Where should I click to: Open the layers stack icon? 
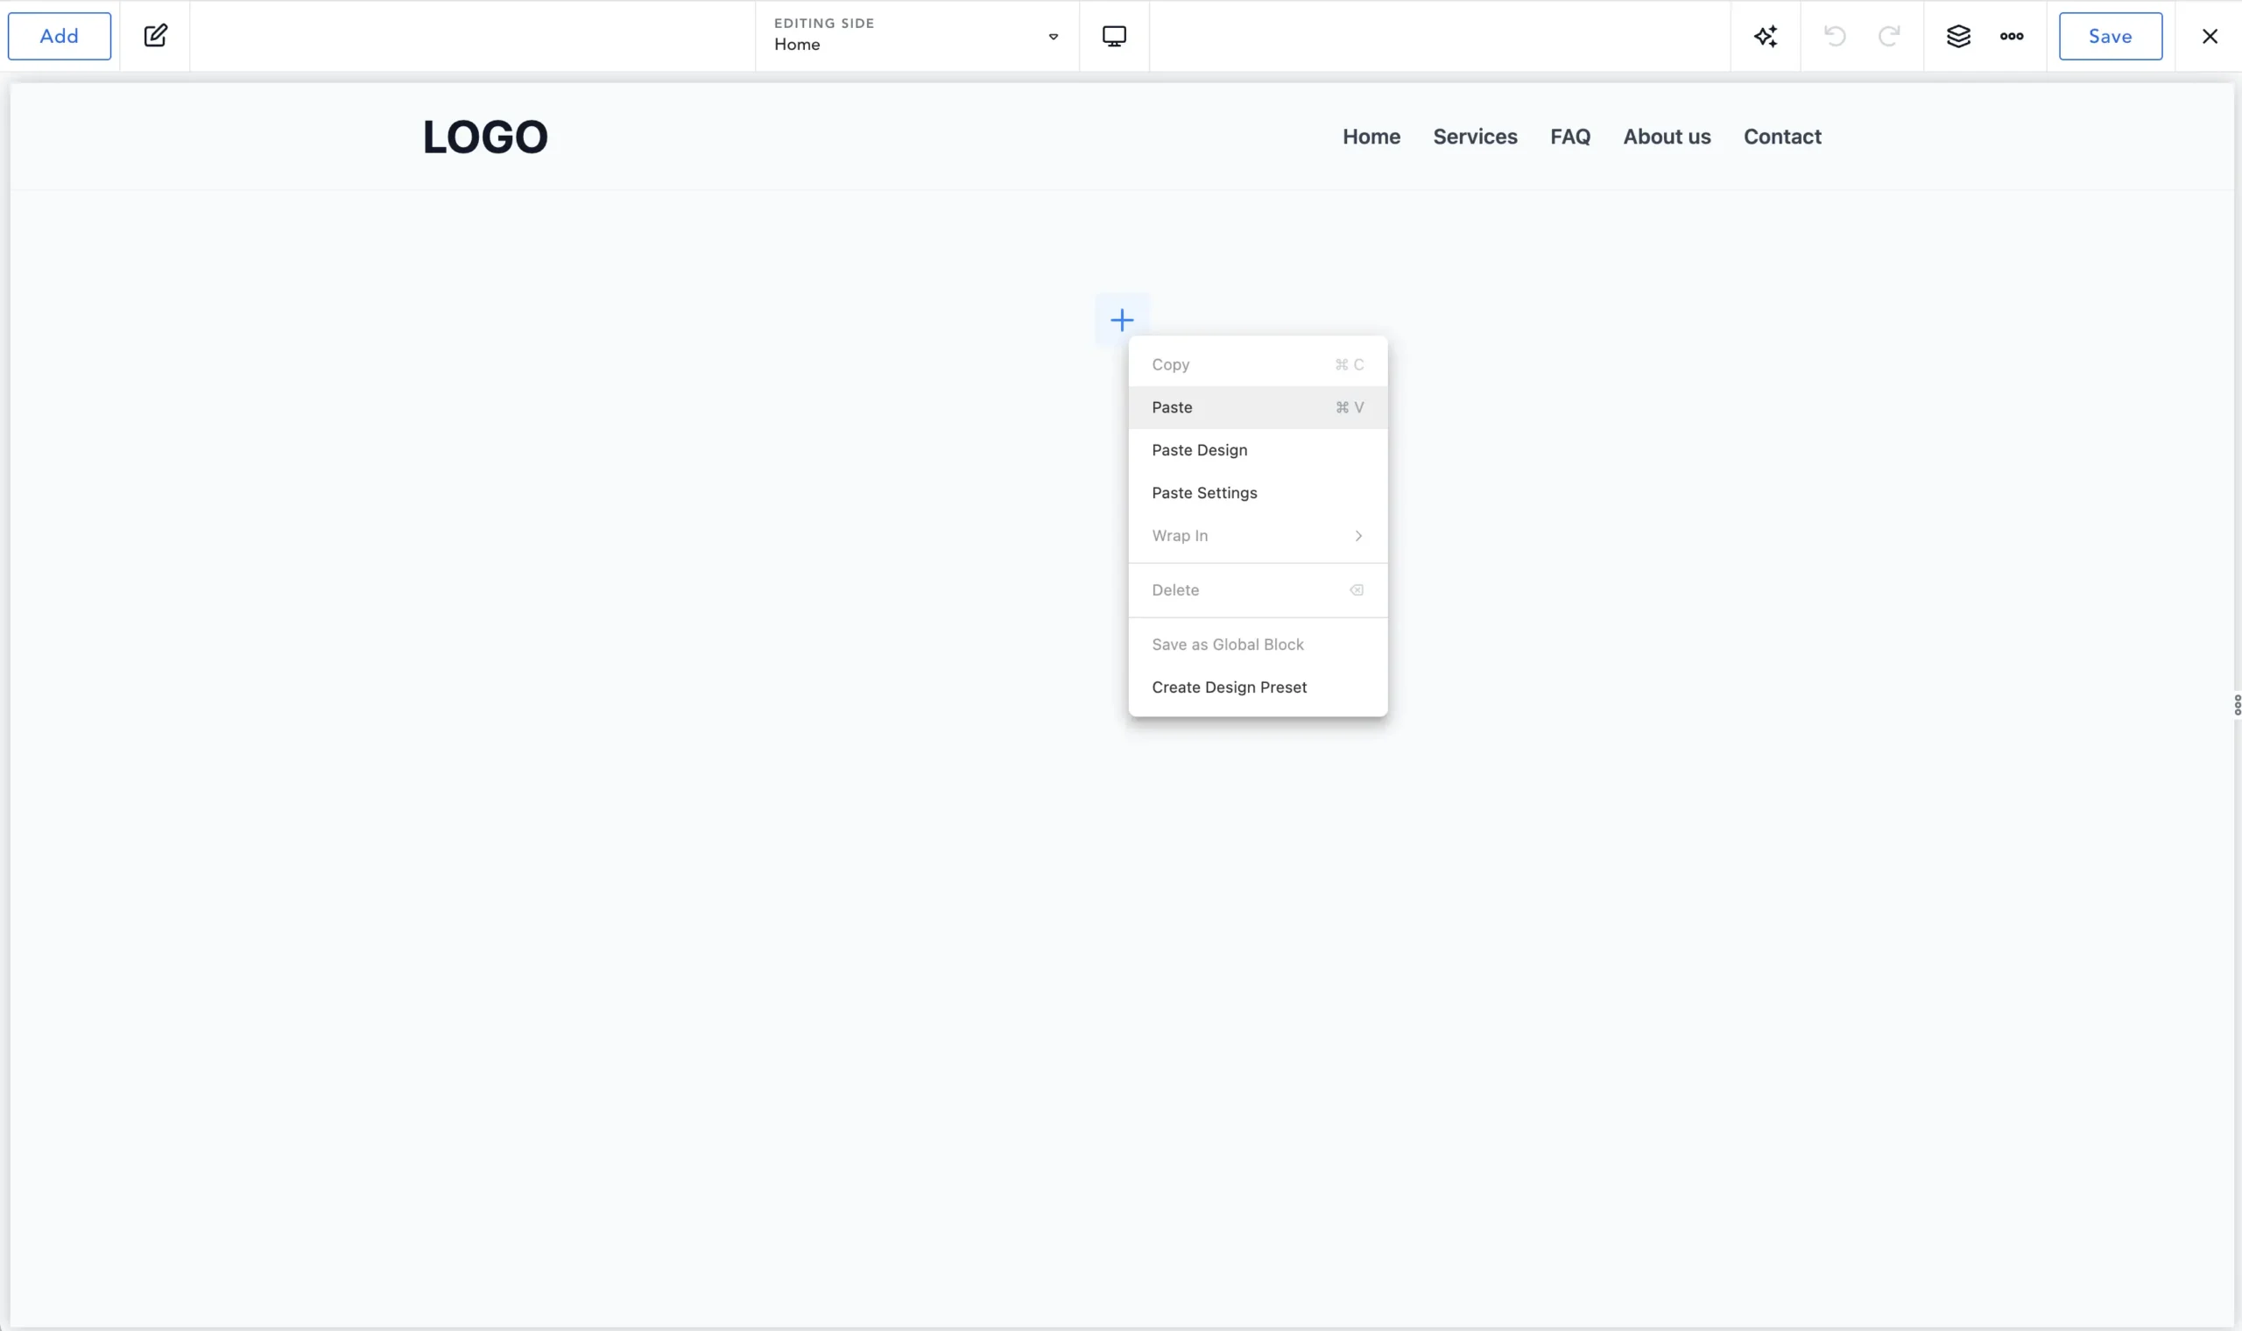coord(1957,36)
